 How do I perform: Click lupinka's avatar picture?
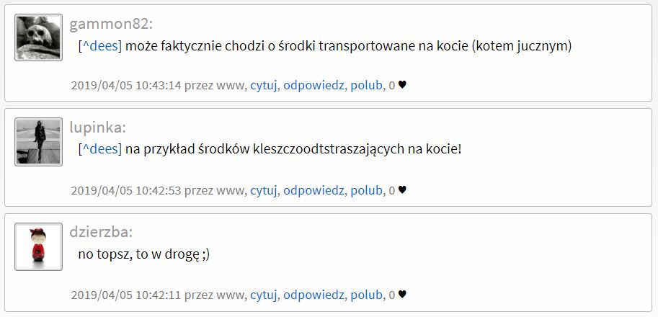pyautogui.click(x=39, y=142)
